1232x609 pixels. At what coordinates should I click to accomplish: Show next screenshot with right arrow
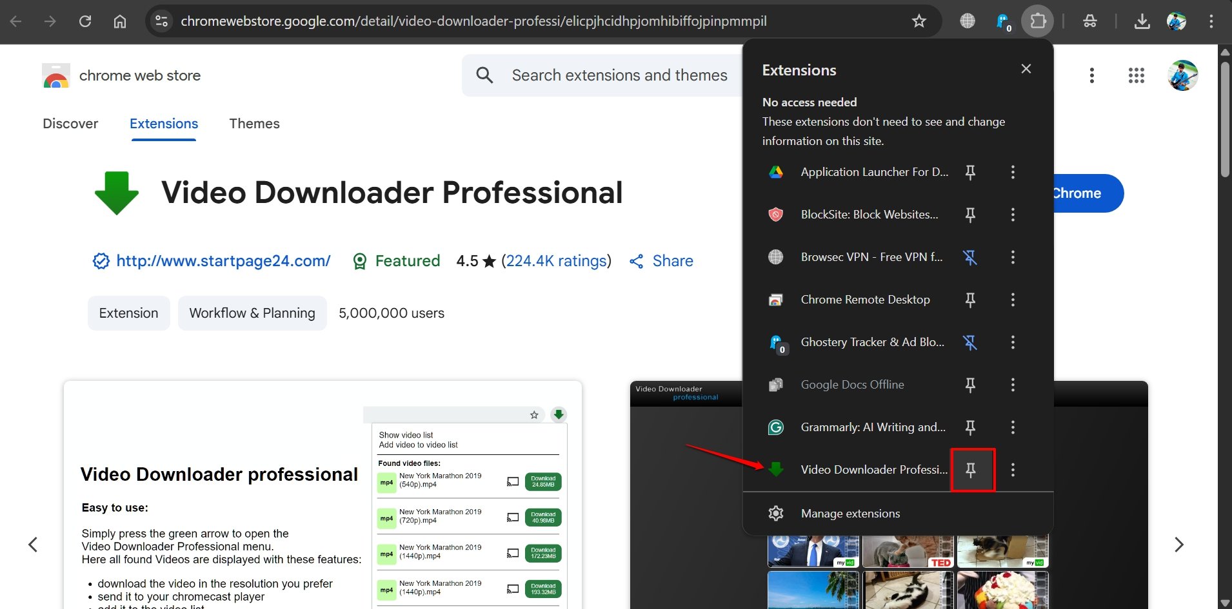point(1179,545)
